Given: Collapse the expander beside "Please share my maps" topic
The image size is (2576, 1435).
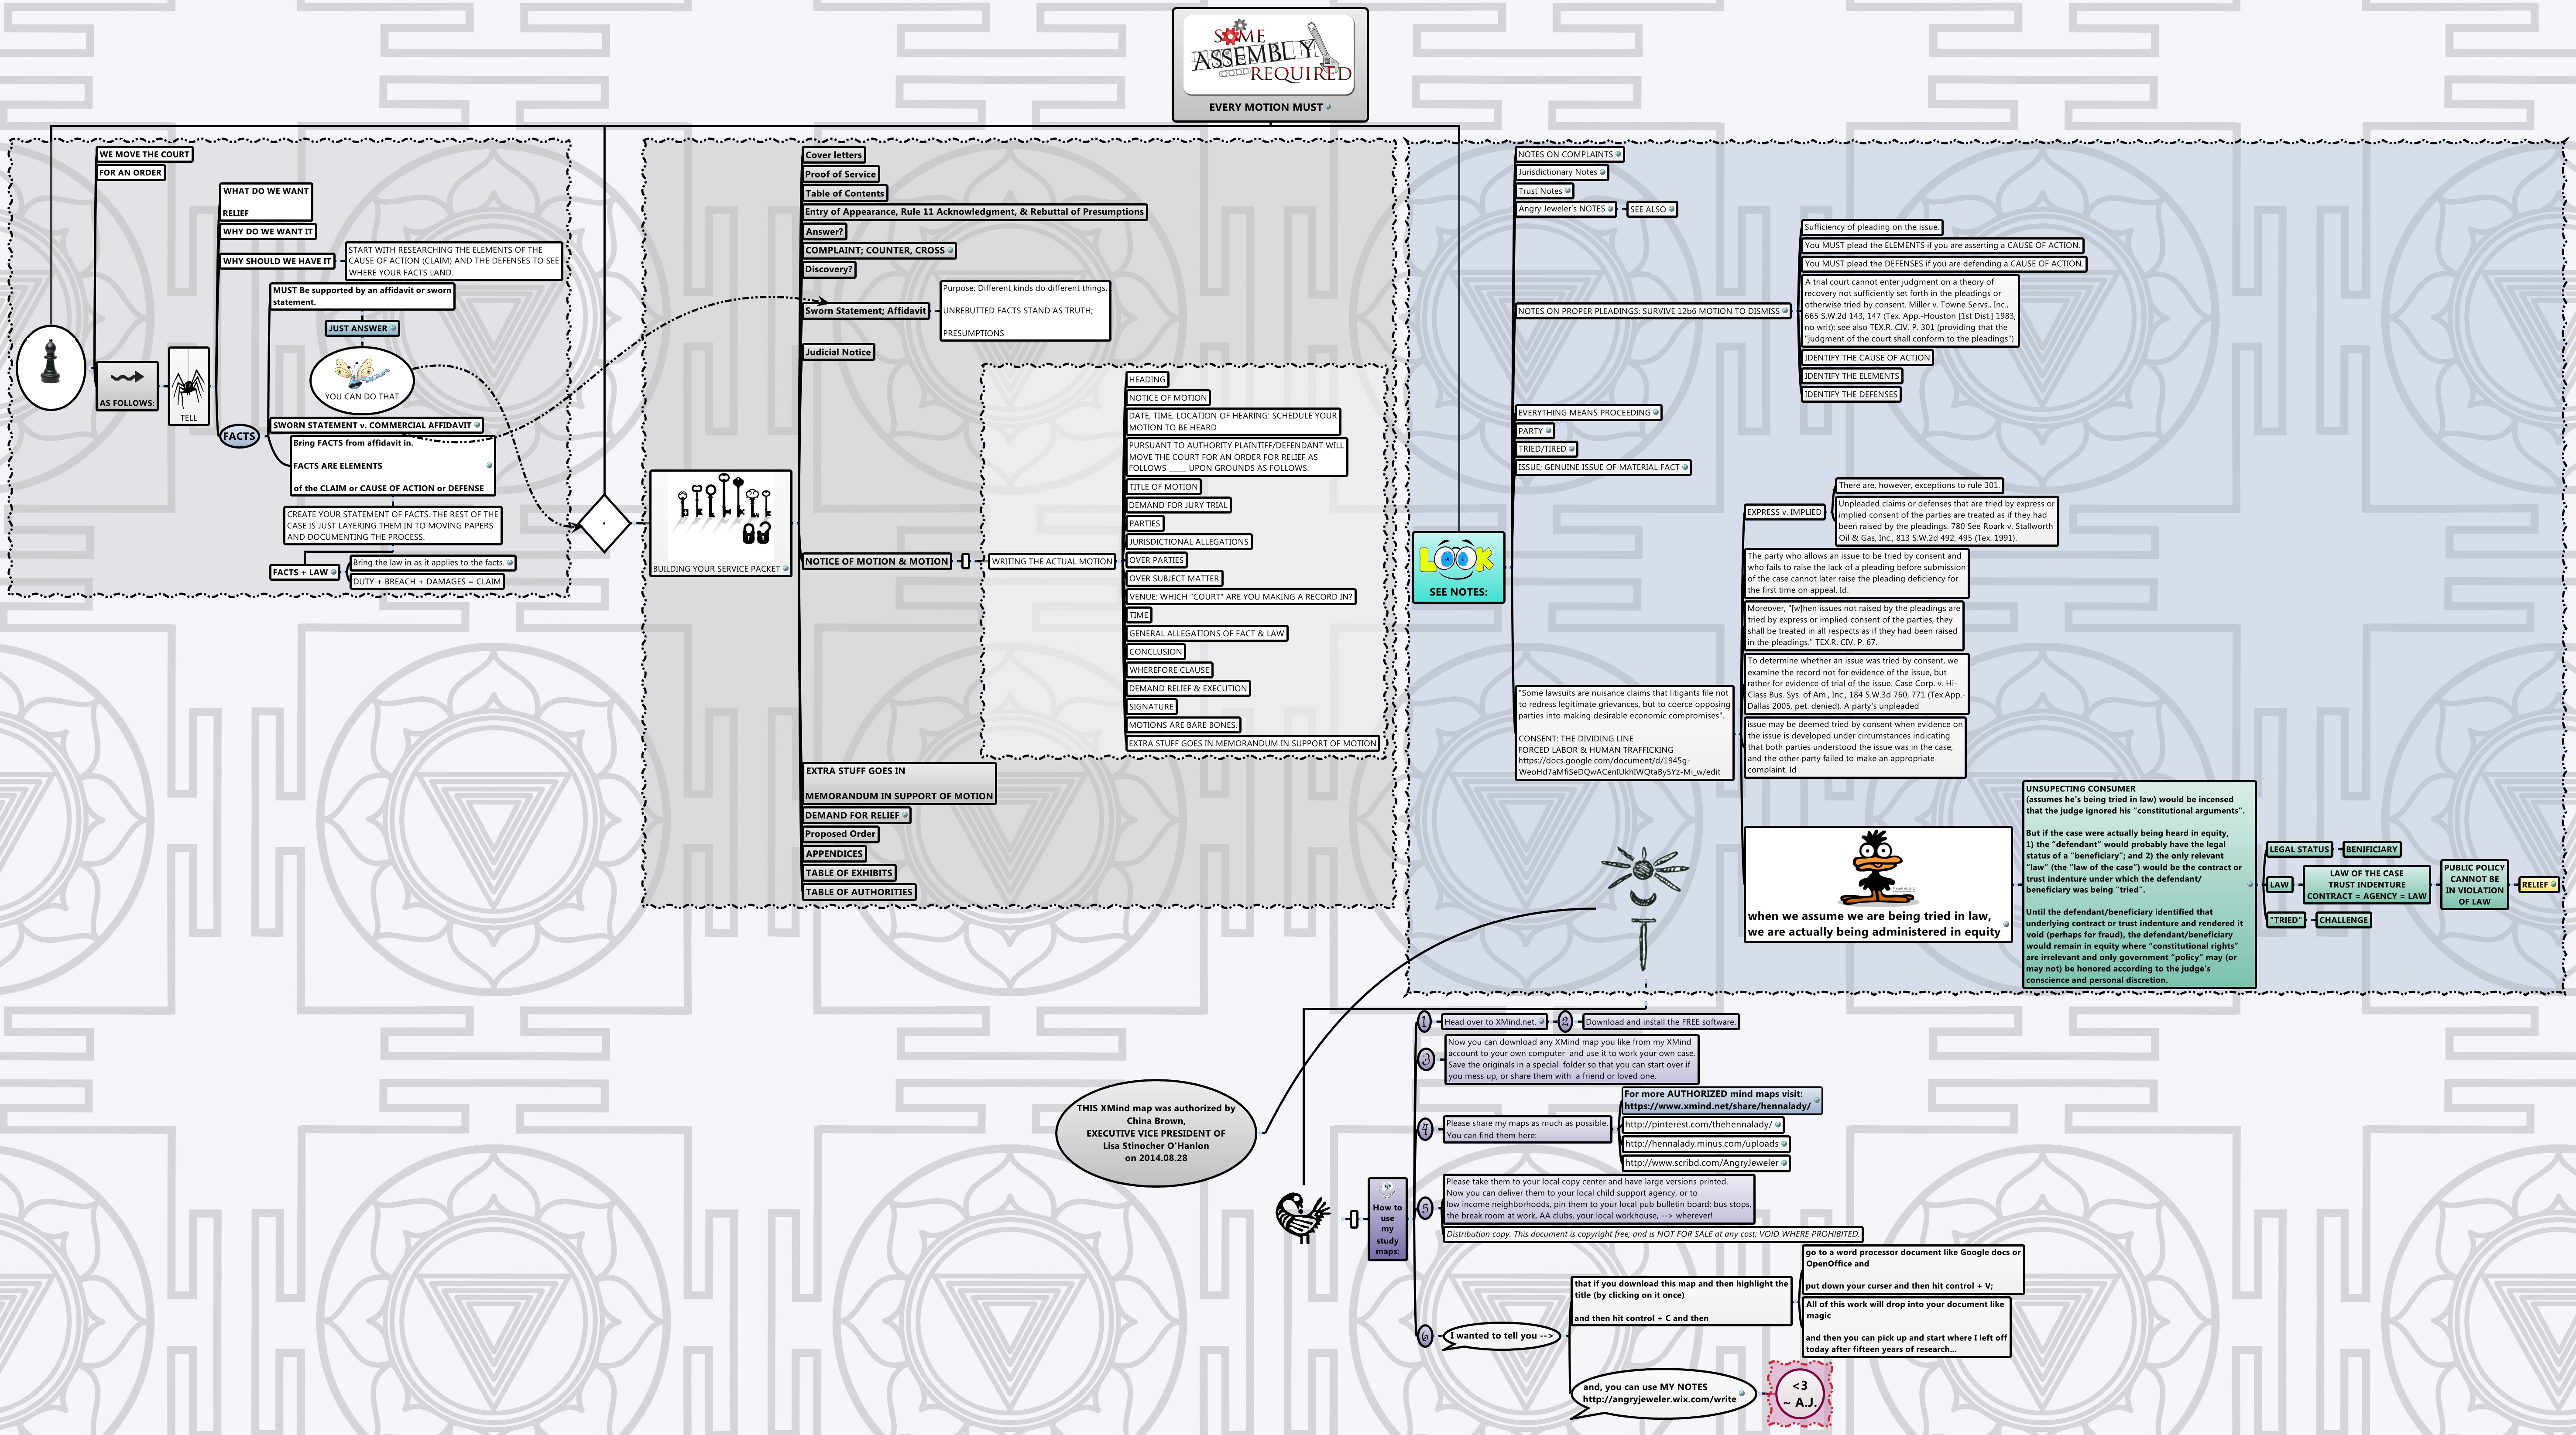Looking at the screenshot, I should point(1614,1130).
